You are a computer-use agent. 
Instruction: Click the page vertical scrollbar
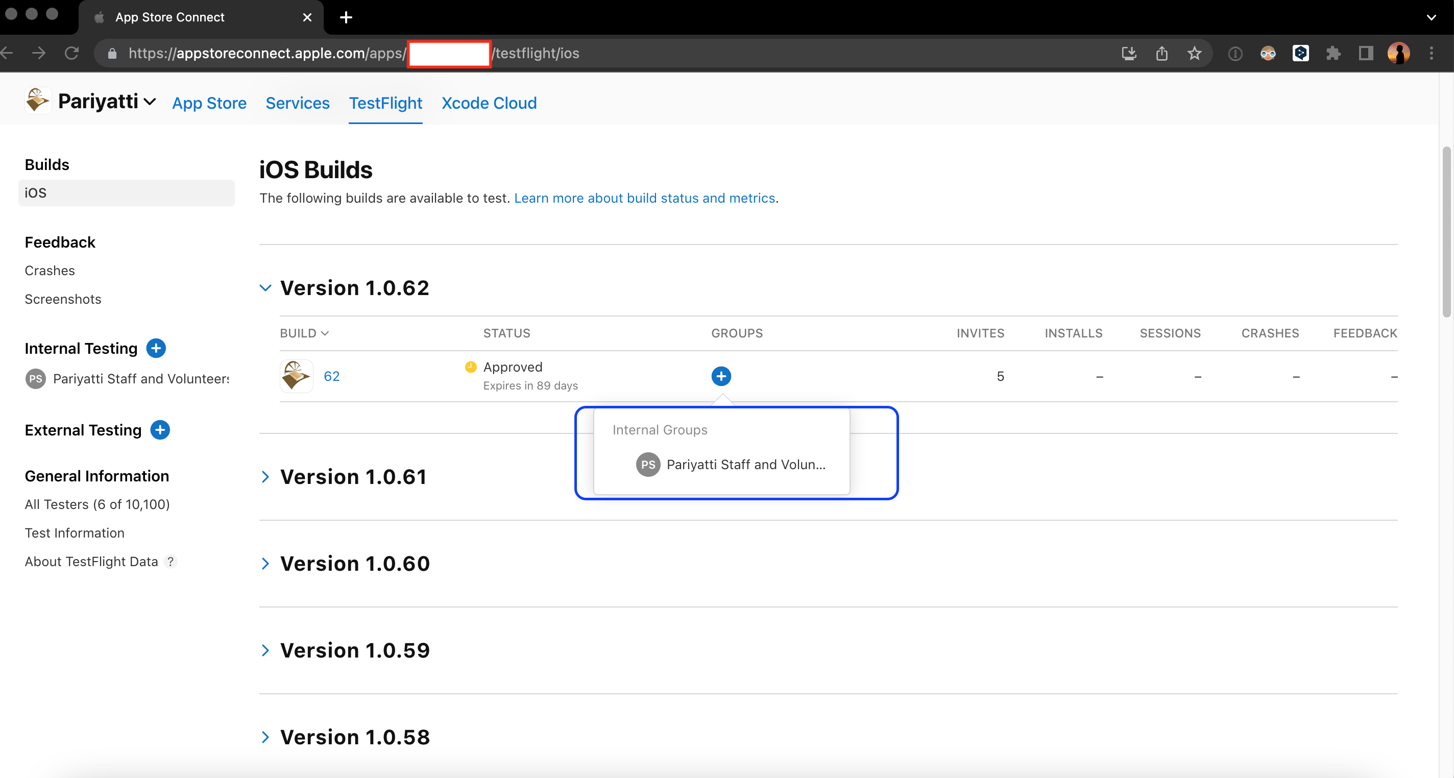point(1446,231)
